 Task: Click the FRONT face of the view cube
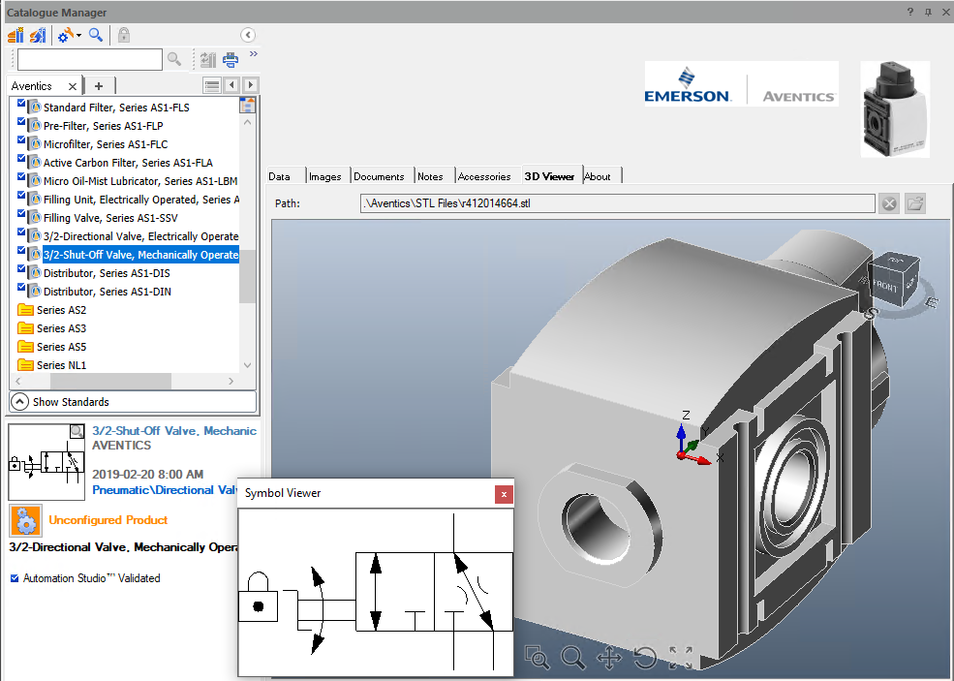point(885,287)
